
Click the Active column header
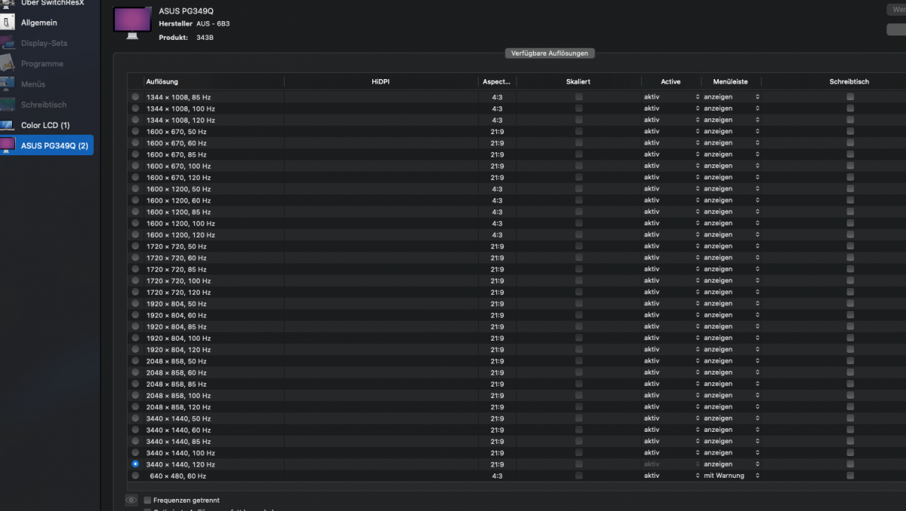[671, 81]
